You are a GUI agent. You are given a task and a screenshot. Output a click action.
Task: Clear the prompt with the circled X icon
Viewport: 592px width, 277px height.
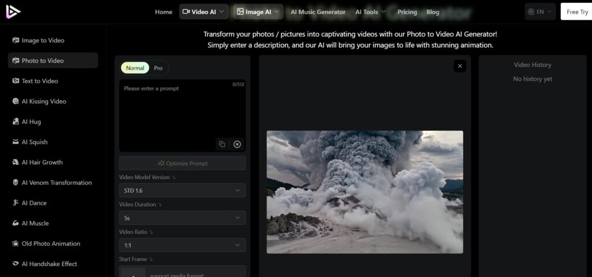237,145
